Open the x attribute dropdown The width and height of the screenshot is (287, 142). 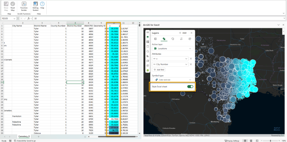click(170, 58)
